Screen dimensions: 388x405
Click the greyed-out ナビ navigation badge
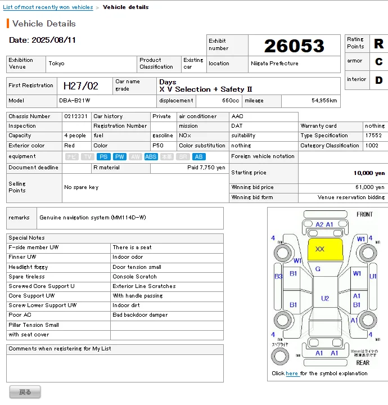pos(71,157)
